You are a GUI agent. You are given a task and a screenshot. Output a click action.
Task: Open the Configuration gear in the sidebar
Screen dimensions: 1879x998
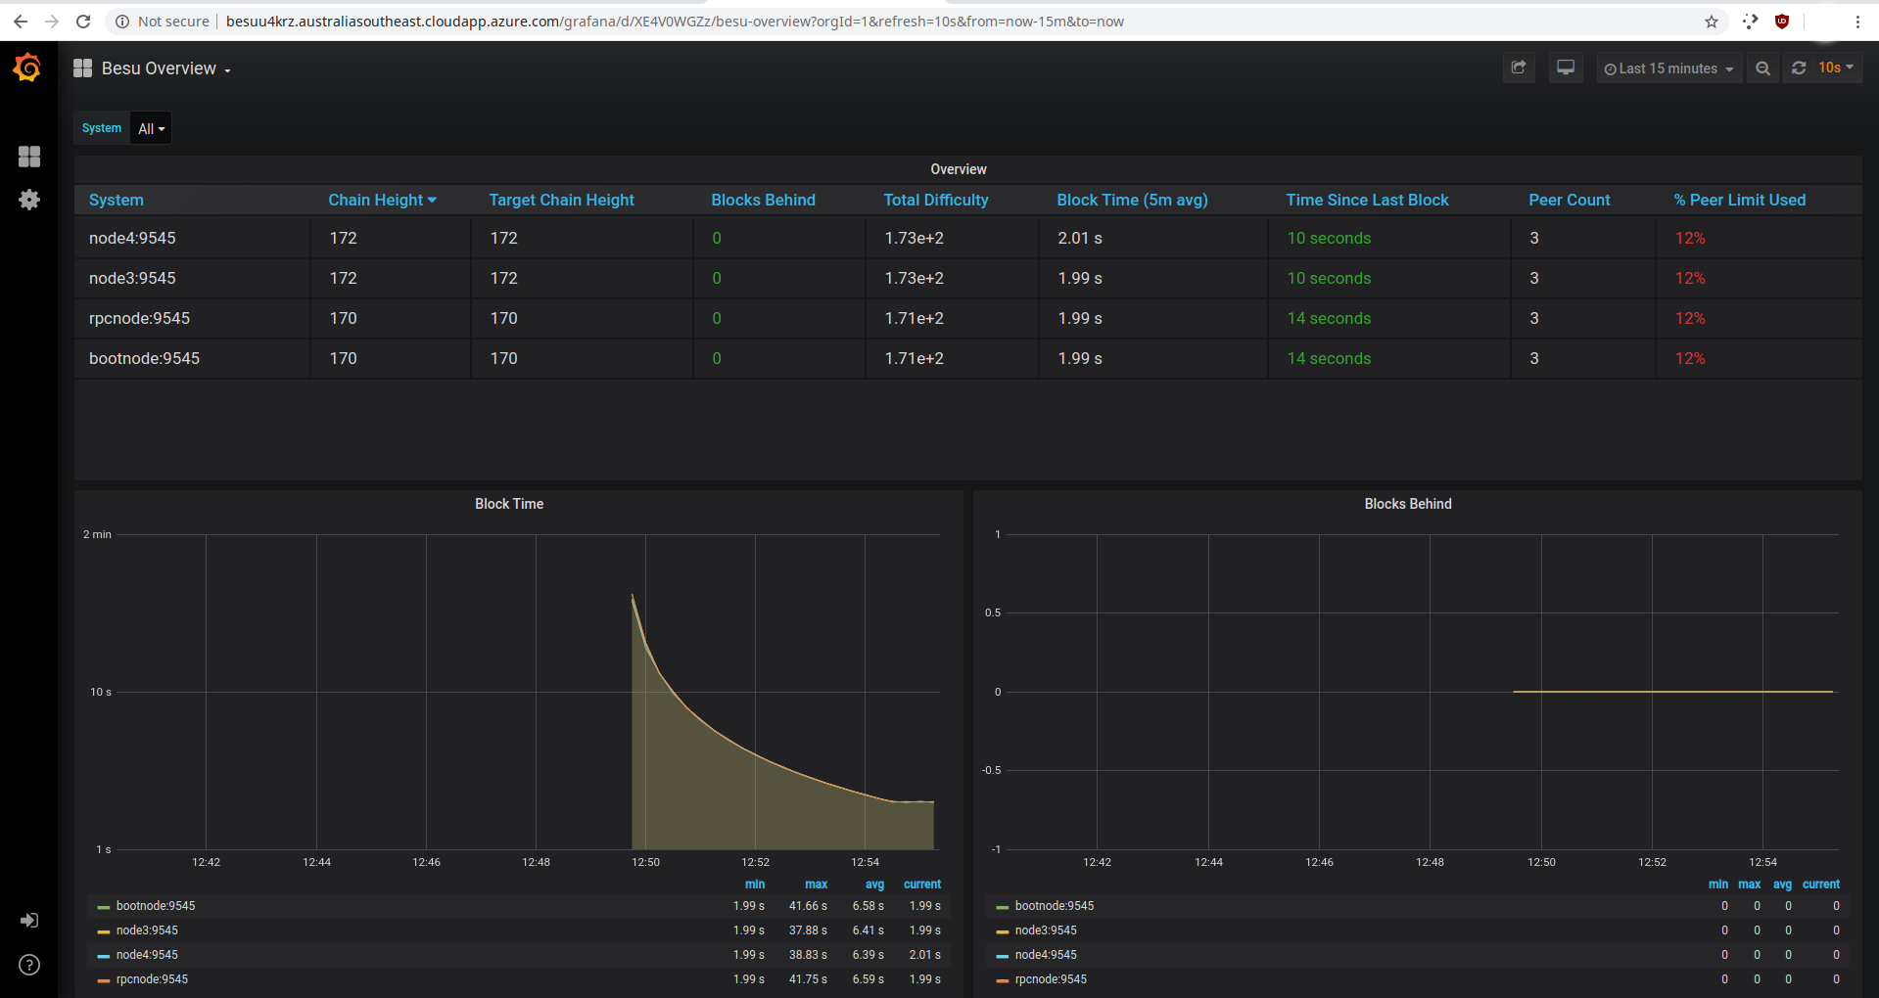tap(29, 200)
